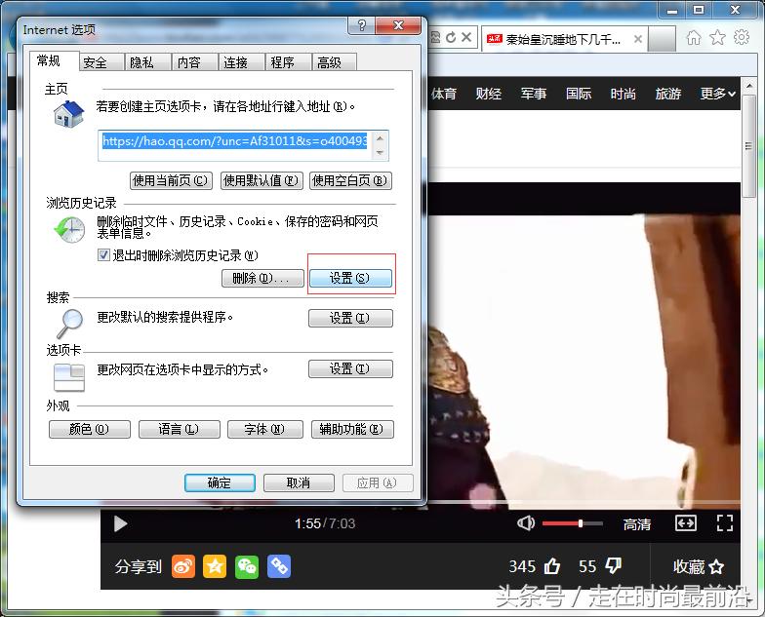Toggle 退出时删除浏览历史记录 checkbox
The image size is (765, 617).
[x=103, y=255]
